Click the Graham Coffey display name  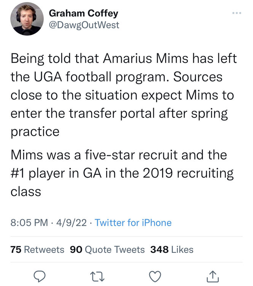click(83, 13)
